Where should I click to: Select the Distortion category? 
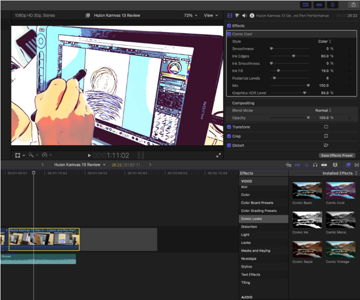263,227
